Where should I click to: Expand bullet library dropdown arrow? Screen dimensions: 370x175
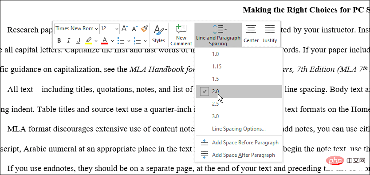(x=129, y=41)
